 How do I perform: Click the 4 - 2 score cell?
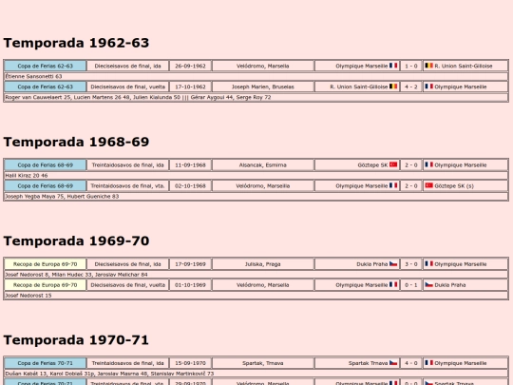pos(411,87)
